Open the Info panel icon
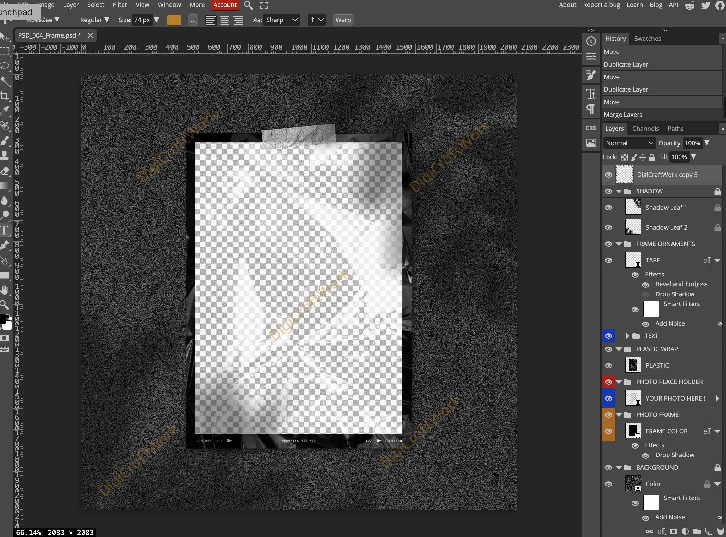This screenshot has height=537, width=726. tap(591, 41)
